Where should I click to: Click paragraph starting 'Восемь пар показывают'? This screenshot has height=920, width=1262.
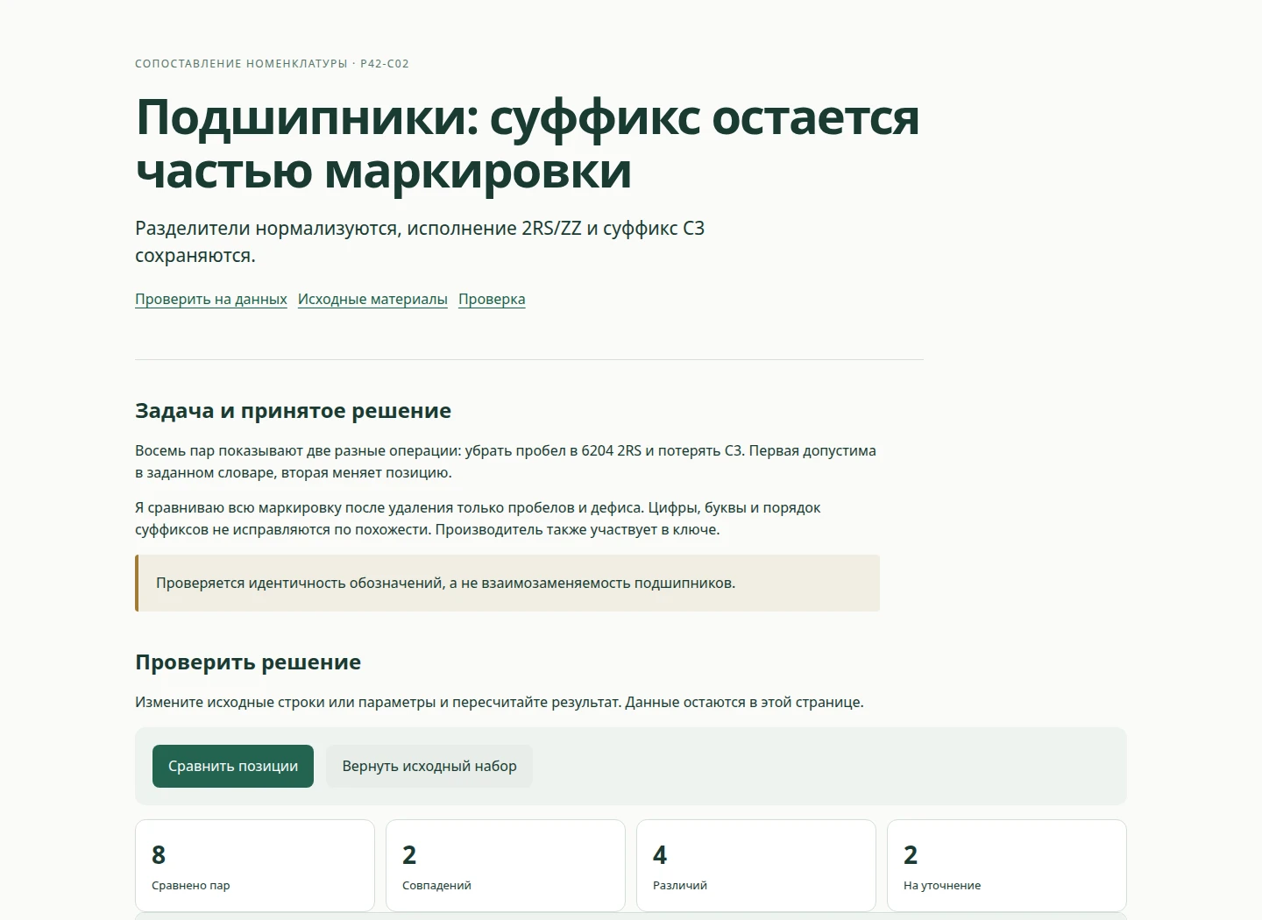pos(506,462)
